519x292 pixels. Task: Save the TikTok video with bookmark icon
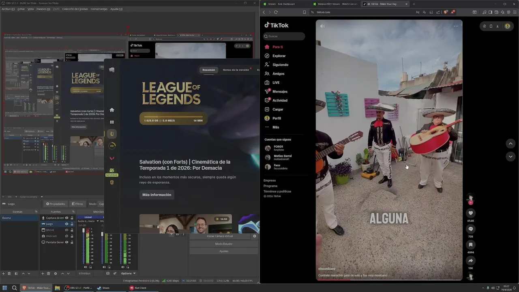pos(470,245)
